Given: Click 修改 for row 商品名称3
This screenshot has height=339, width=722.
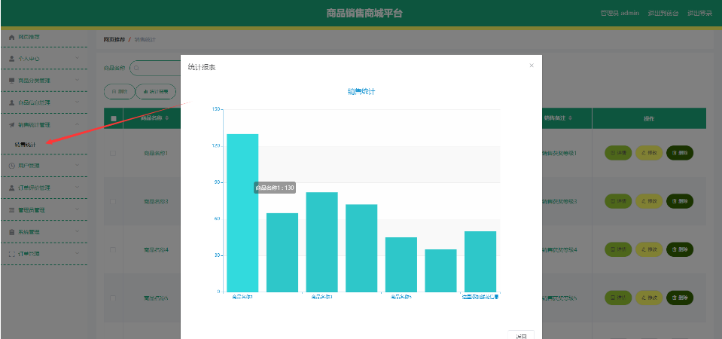Looking at the screenshot, I should click(649, 201).
